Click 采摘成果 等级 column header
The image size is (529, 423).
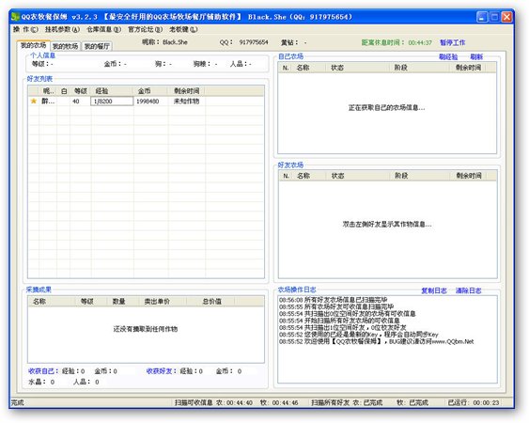(x=91, y=301)
